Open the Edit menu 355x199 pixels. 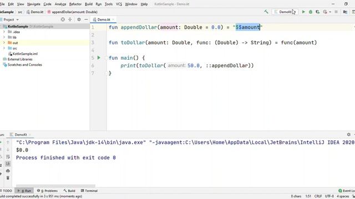point(11,4)
